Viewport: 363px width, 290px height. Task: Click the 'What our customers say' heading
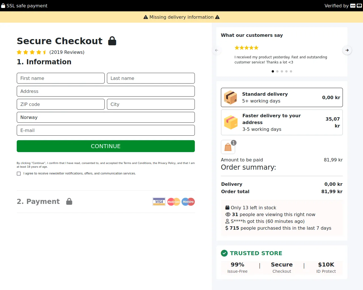click(252, 35)
